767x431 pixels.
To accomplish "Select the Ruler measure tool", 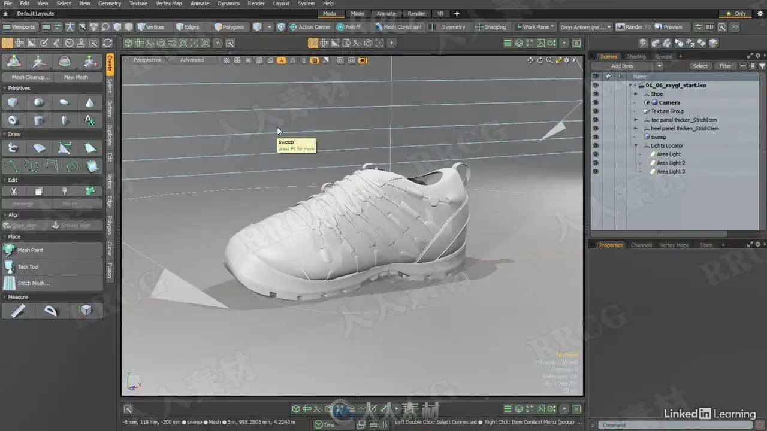I will pos(18,311).
